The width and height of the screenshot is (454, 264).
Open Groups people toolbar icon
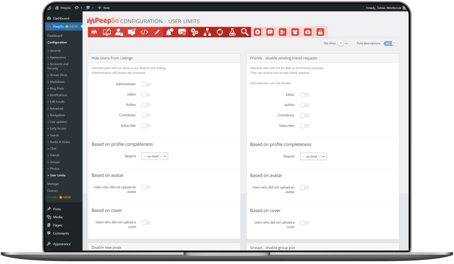tap(295, 32)
